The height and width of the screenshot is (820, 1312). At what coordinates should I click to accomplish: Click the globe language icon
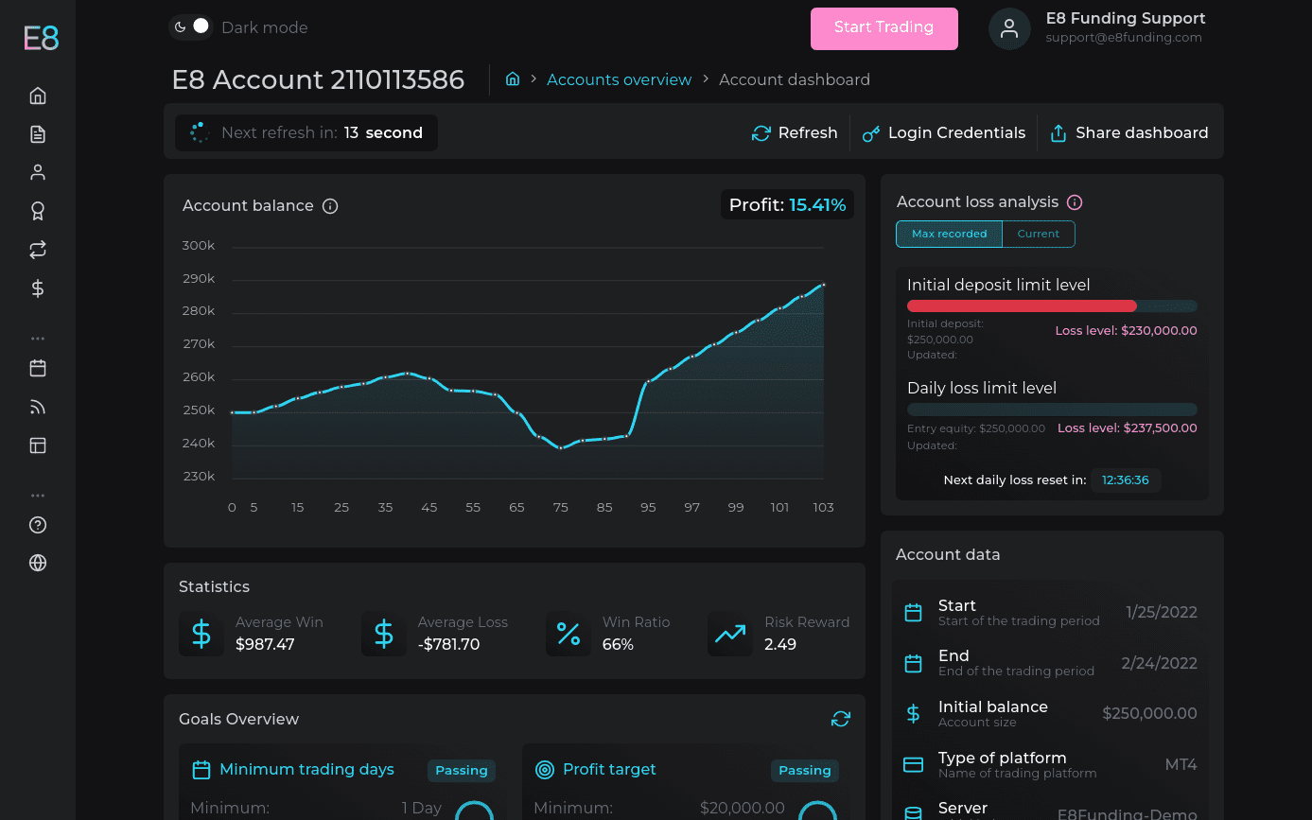[x=38, y=563]
